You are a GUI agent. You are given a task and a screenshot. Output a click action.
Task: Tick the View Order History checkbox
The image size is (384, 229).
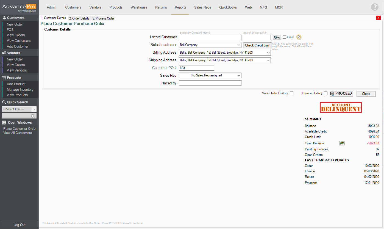click(x=292, y=93)
